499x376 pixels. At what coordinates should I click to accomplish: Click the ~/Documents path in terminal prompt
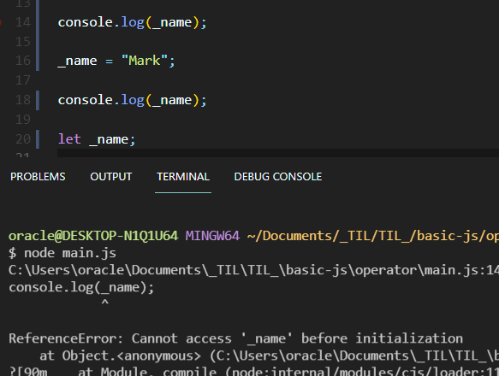pyautogui.click(x=373, y=236)
